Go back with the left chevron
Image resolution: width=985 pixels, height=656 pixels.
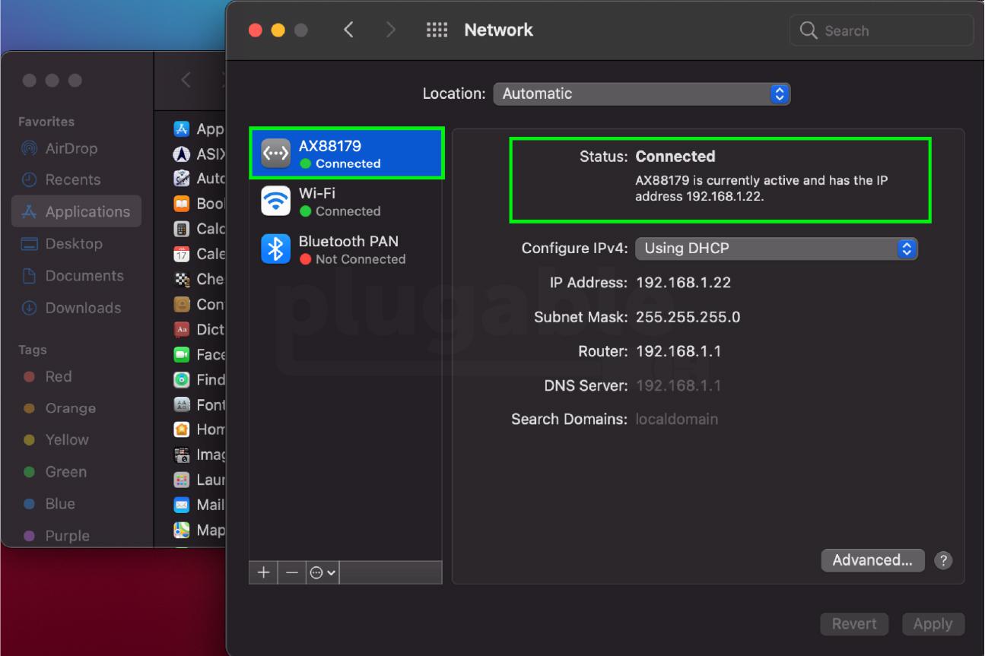point(348,30)
